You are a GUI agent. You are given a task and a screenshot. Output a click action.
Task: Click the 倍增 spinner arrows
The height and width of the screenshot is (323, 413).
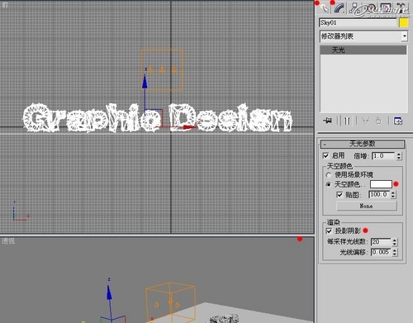point(399,156)
